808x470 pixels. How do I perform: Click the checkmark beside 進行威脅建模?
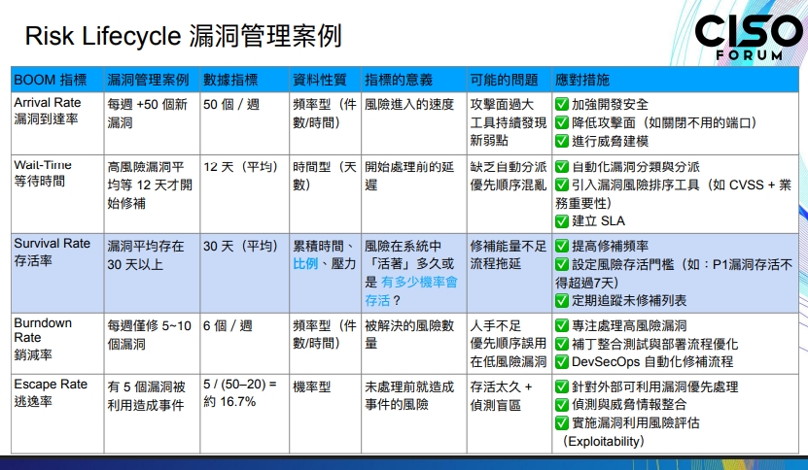562,141
